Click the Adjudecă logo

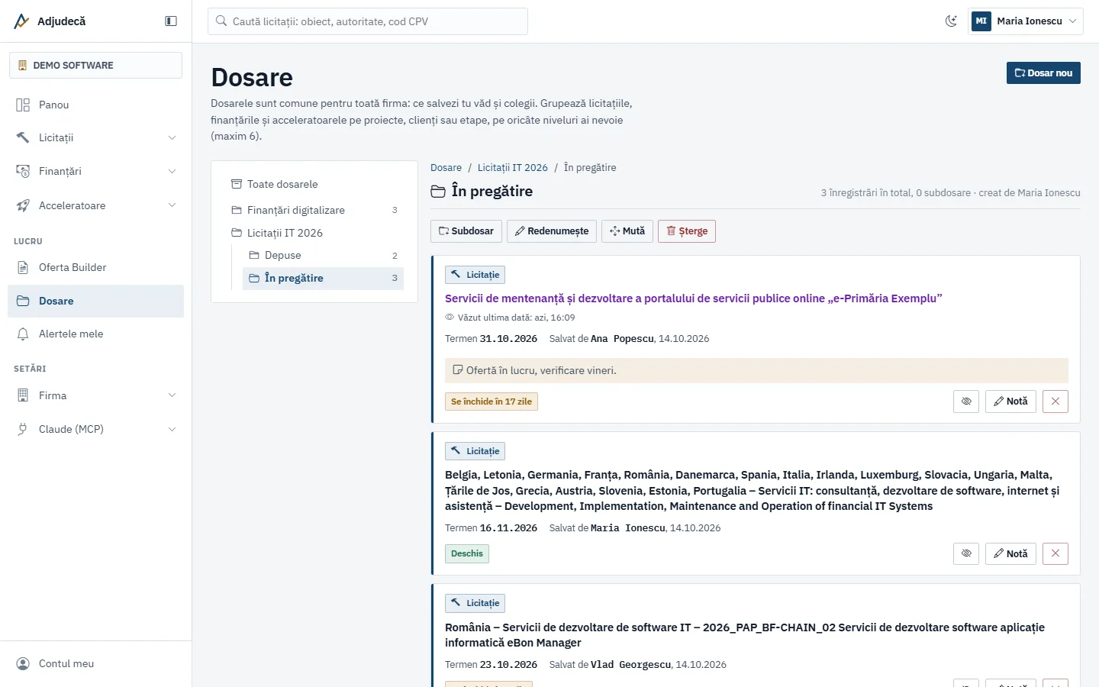50,21
